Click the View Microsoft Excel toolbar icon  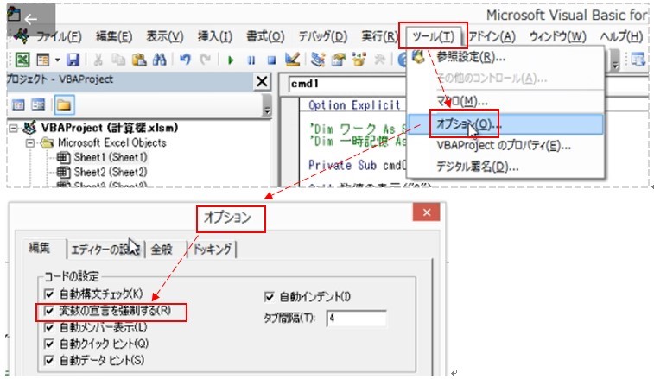(x=22, y=60)
